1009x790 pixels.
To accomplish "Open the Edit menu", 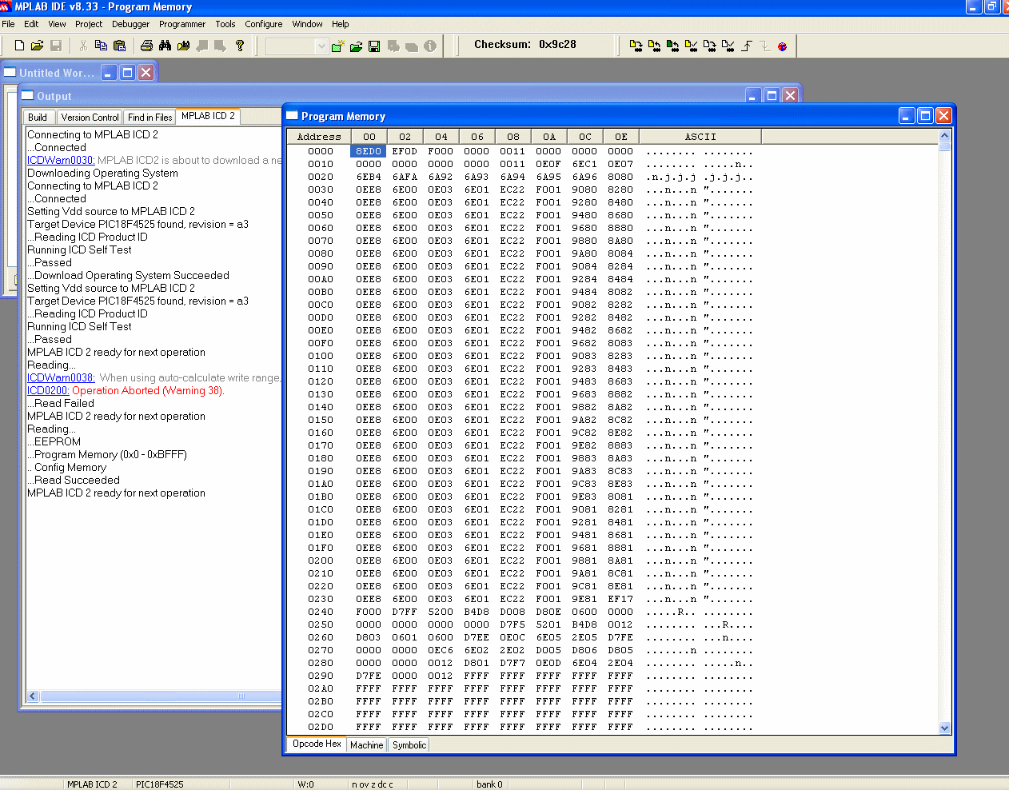I will pyautogui.click(x=31, y=24).
